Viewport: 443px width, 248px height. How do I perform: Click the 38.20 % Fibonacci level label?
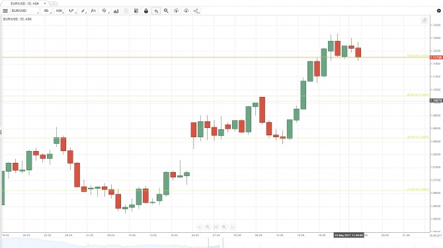(418, 137)
